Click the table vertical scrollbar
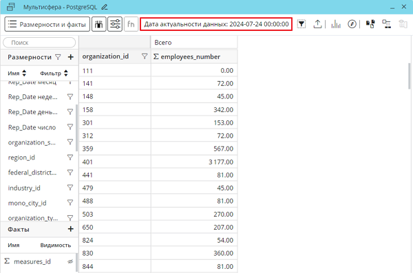This screenshot has height=273, width=413. pyautogui.click(x=409, y=76)
